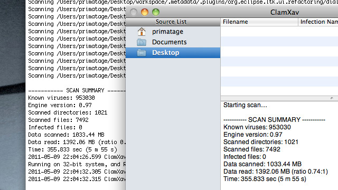Screen dimensions: 338x190
Task: Click 'SCAN SUMMARY' line in console window
Action: point(77,90)
